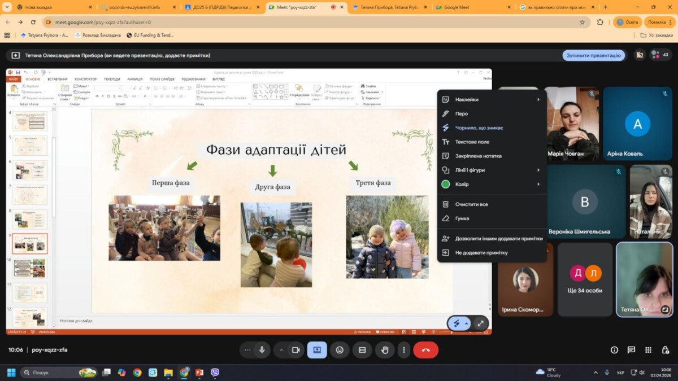
Task: Toggle closed captions
Action: (x=362, y=350)
